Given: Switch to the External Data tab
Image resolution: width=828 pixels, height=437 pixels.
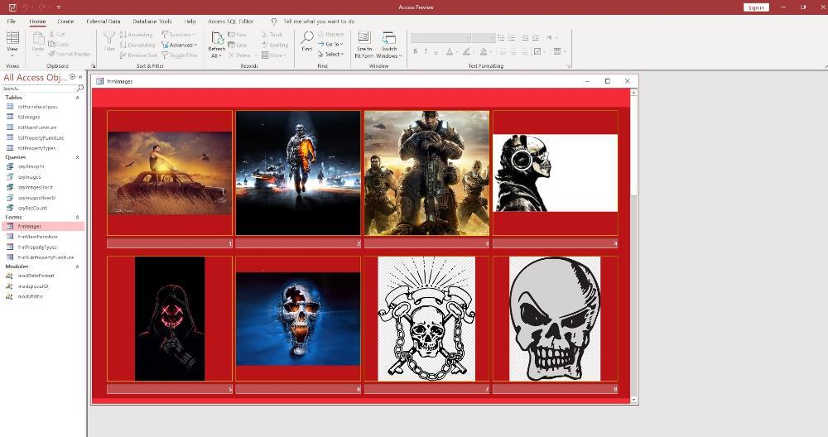Looking at the screenshot, I should click(x=103, y=22).
